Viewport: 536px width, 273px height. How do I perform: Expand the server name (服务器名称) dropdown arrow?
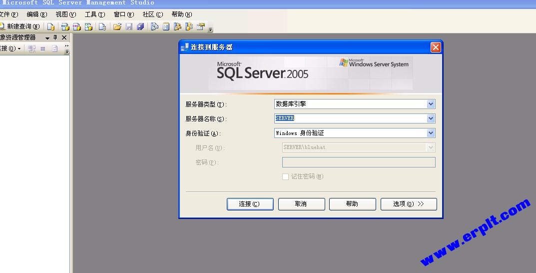[x=431, y=118]
